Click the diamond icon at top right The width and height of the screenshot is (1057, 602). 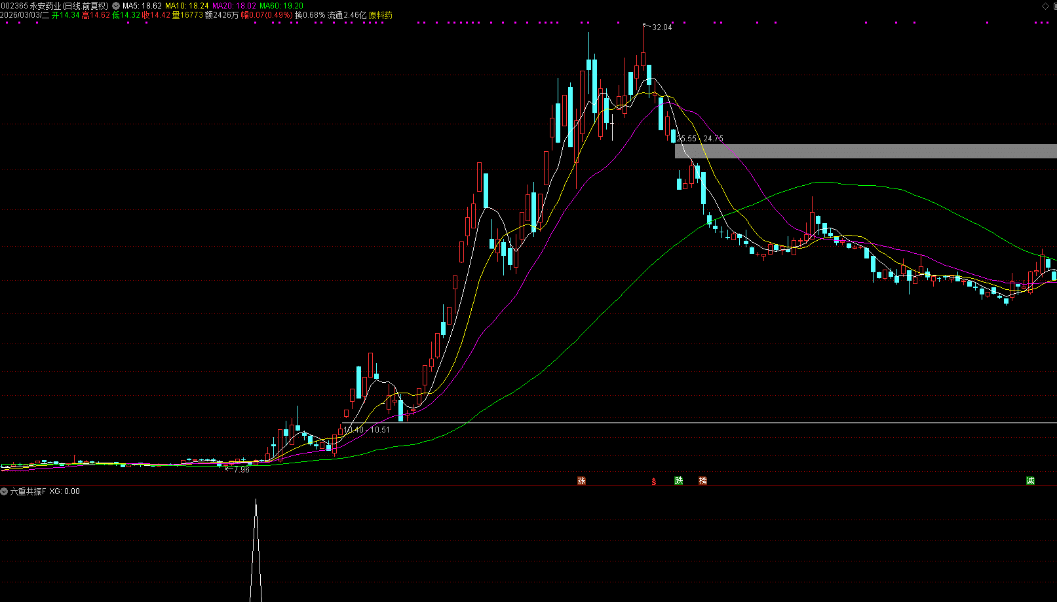tap(1045, 6)
